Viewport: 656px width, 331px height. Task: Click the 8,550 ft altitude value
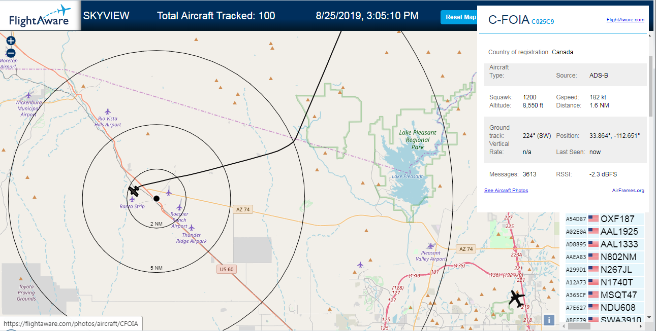(x=533, y=105)
